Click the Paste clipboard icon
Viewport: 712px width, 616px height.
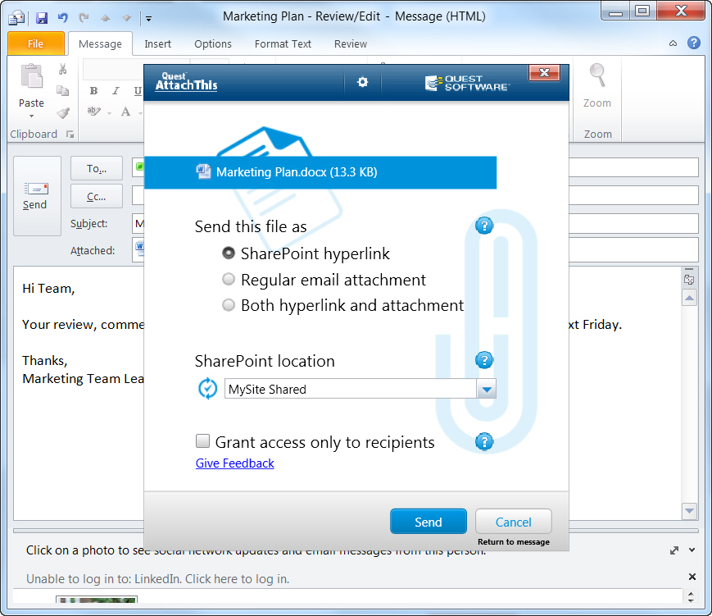(x=31, y=76)
